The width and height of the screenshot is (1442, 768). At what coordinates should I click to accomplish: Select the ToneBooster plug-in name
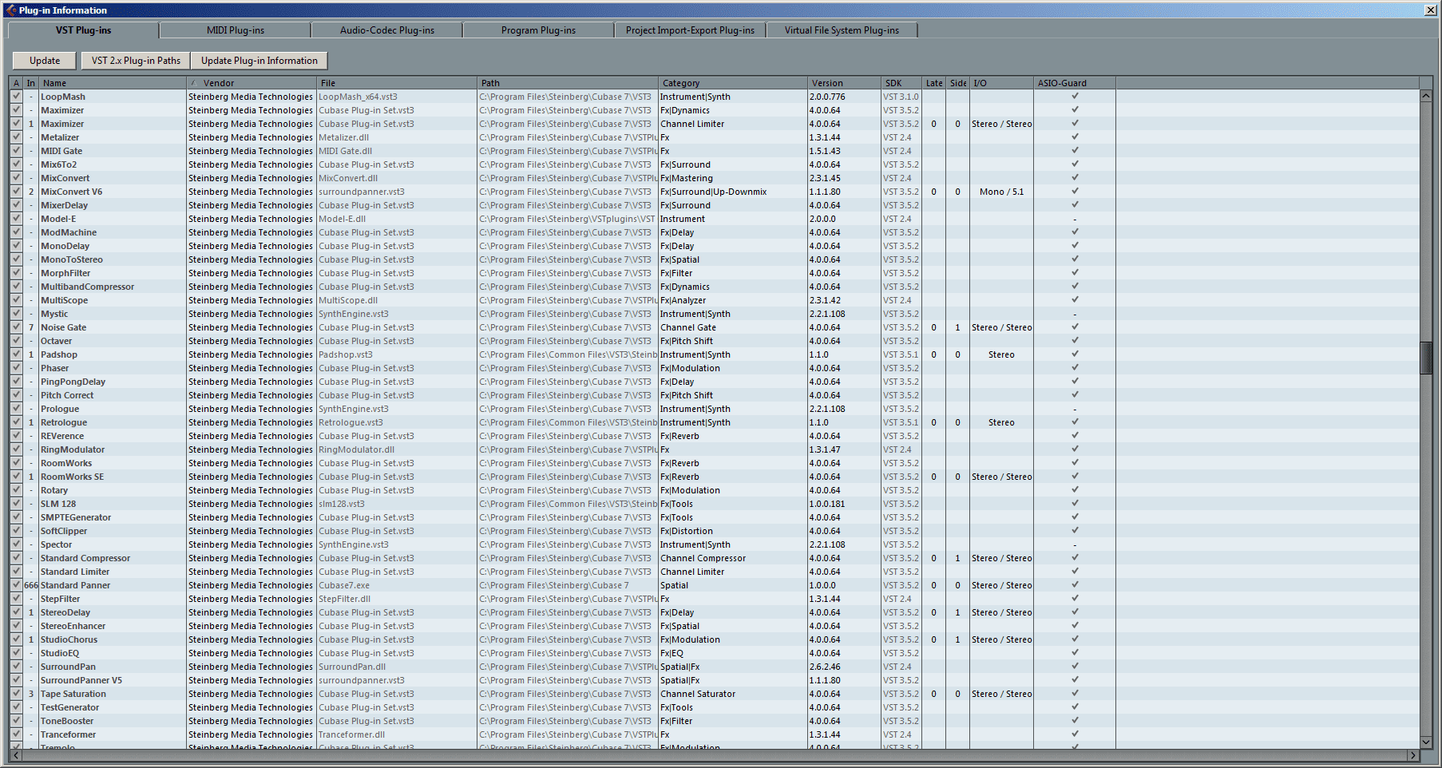[x=67, y=721]
